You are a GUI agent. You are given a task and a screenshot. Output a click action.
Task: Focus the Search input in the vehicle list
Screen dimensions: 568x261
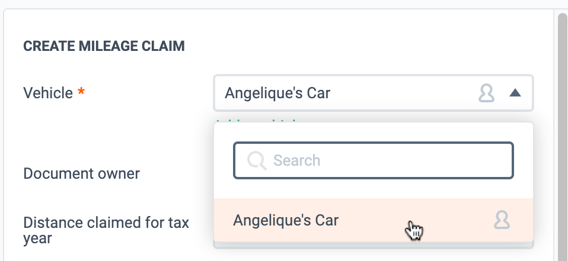point(374,160)
